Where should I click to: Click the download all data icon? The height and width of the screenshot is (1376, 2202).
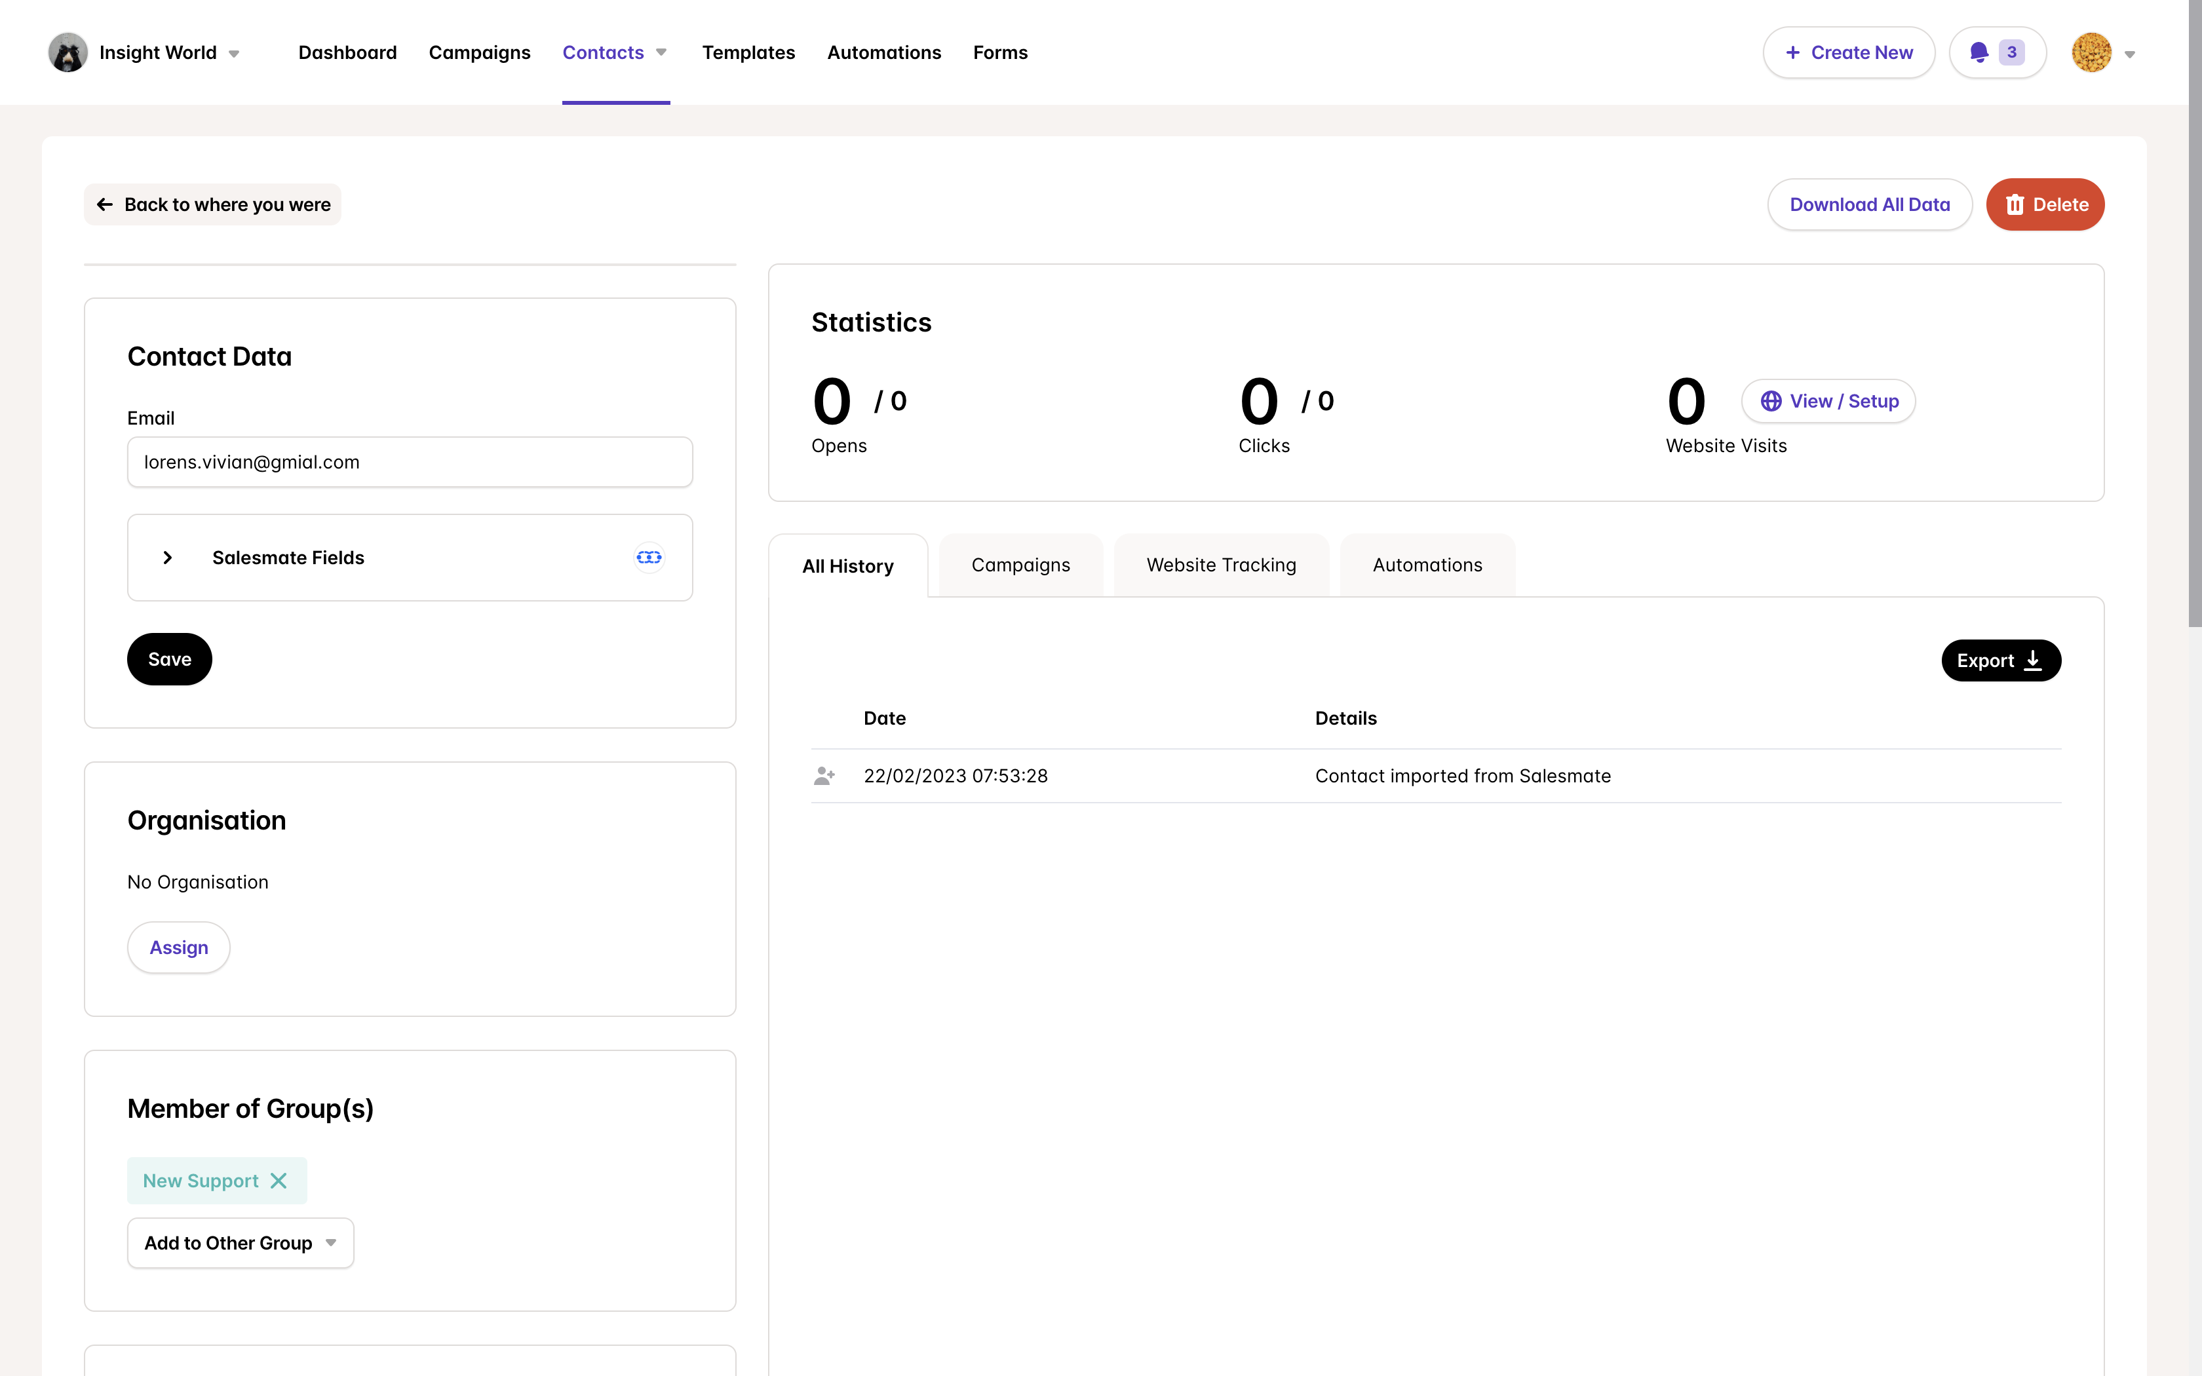[1869, 204]
